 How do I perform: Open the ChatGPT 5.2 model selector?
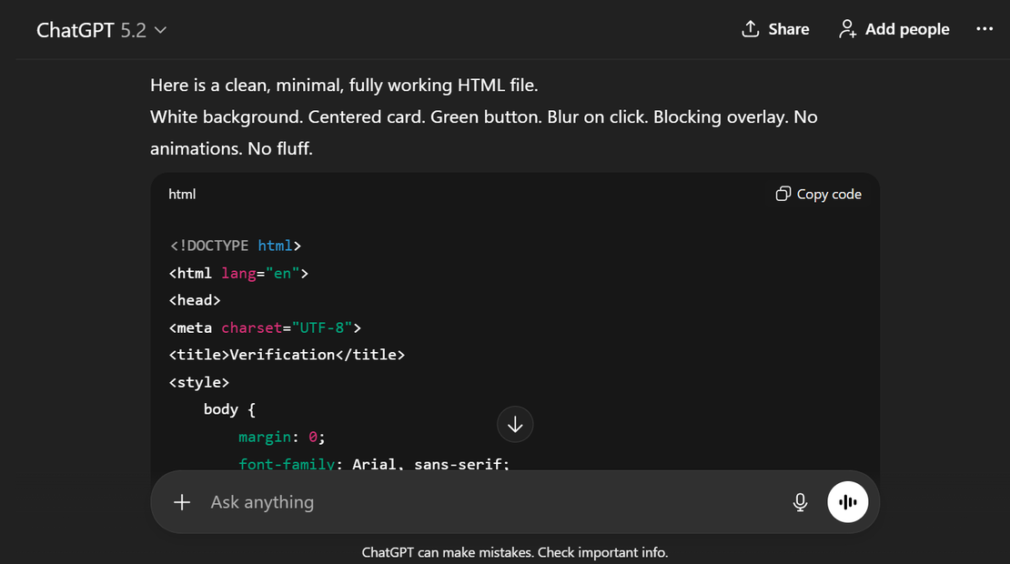click(101, 30)
